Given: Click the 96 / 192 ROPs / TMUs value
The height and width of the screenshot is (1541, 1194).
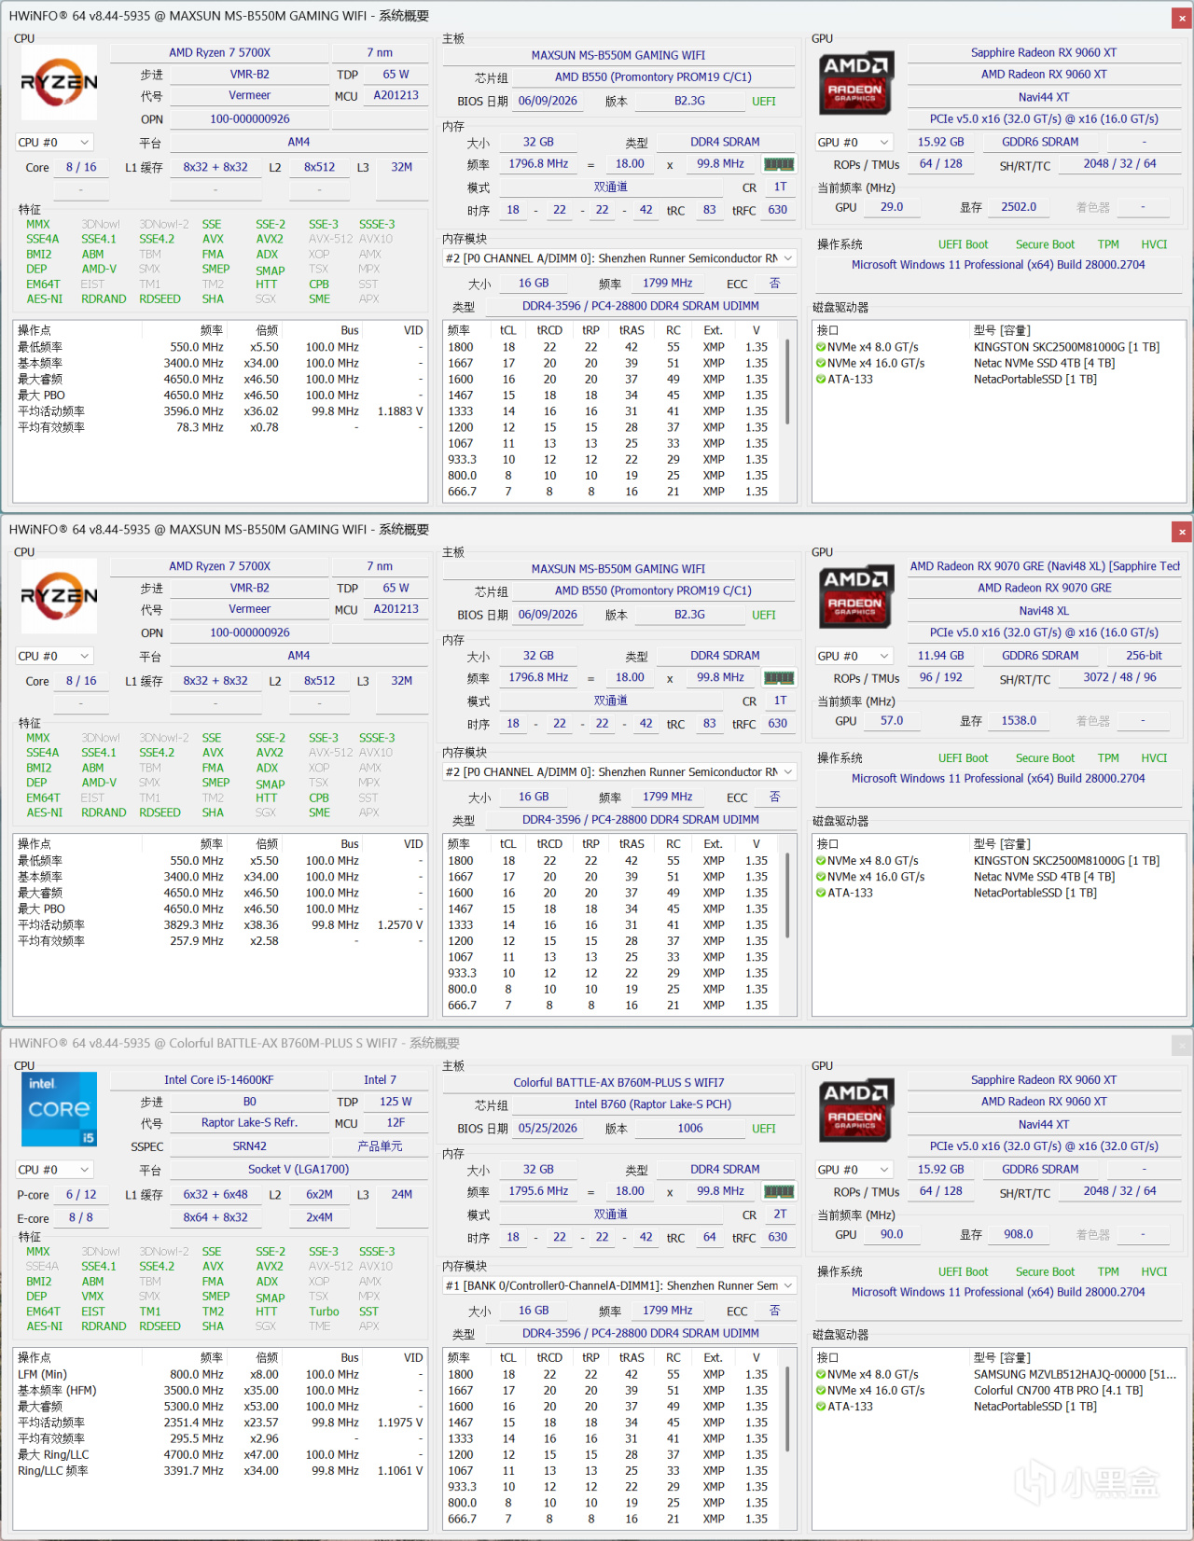Looking at the screenshot, I should 940,678.
